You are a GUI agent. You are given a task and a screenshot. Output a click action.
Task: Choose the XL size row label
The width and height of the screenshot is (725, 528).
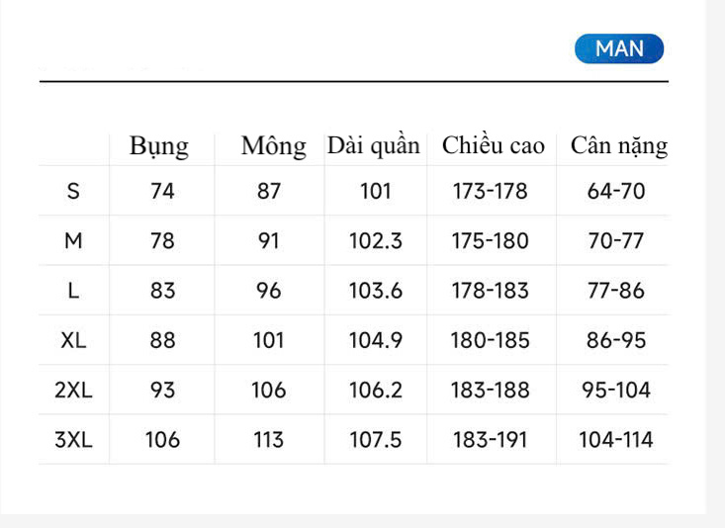tap(73, 340)
